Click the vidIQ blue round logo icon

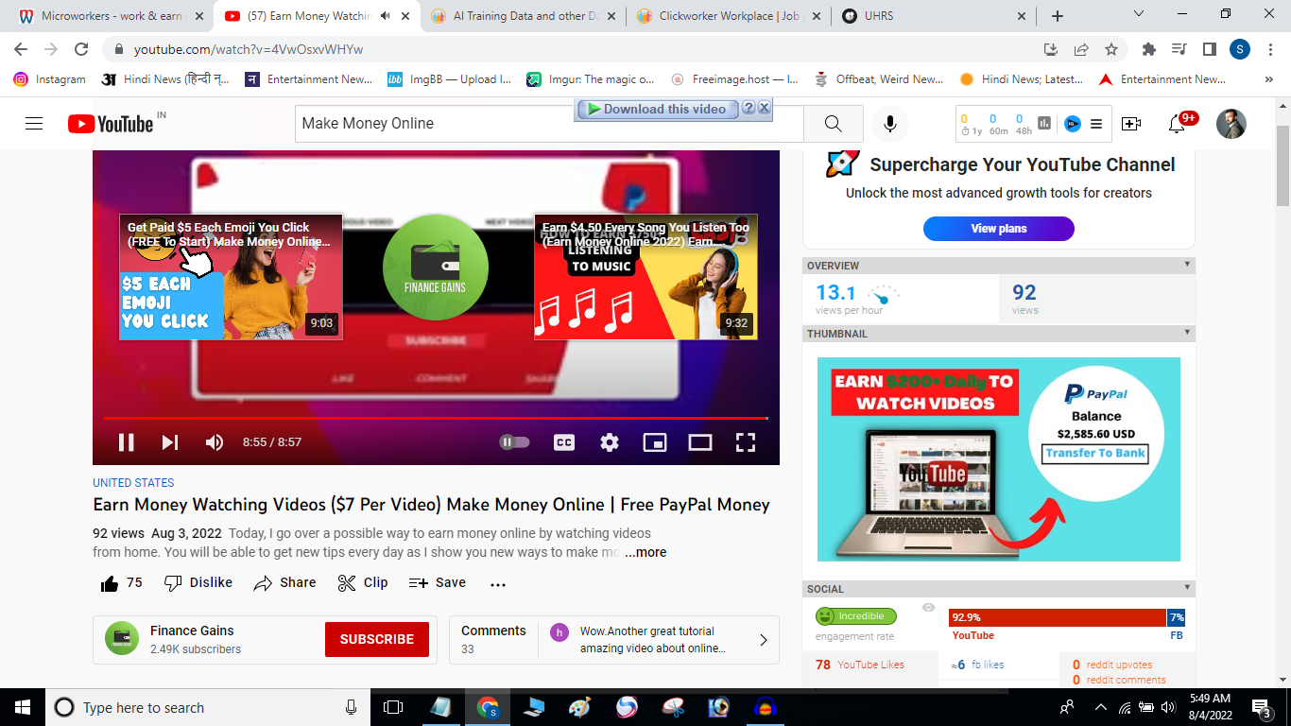pyautogui.click(x=1072, y=123)
